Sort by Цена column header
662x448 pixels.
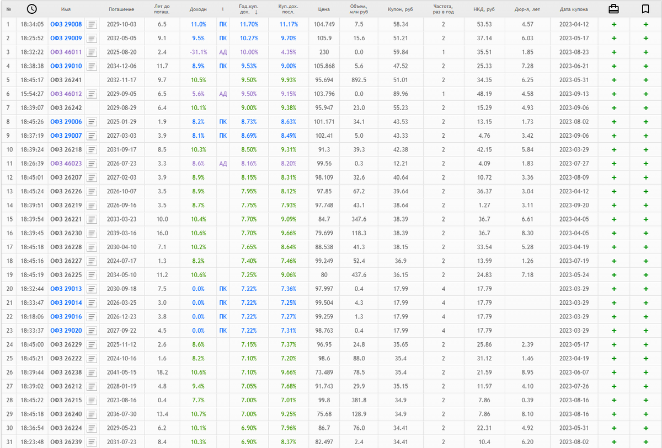point(324,9)
